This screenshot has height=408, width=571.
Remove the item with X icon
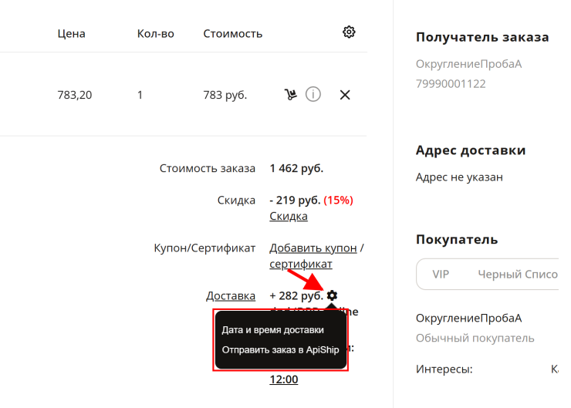coord(345,95)
